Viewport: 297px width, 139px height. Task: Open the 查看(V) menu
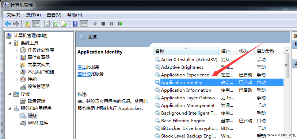pyautogui.click(x=54, y=15)
